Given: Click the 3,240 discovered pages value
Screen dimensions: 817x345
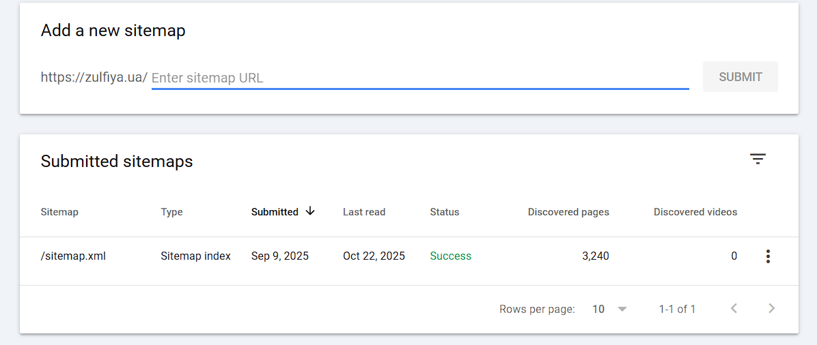Looking at the screenshot, I should pyautogui.click(x=595, y=256).
